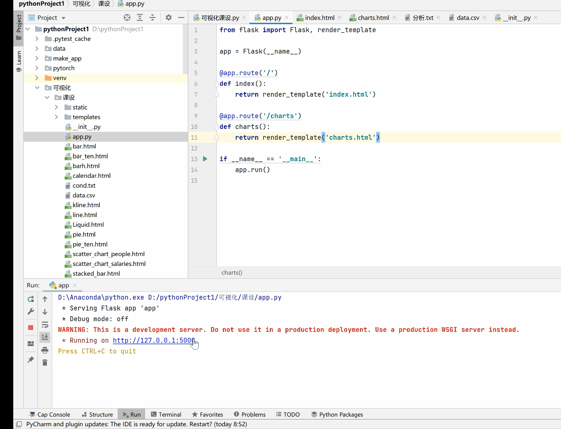The width and height of the screenshot is (561, 429).
Task: Expand the venv folder in the tree
Action: pos(37,78)
